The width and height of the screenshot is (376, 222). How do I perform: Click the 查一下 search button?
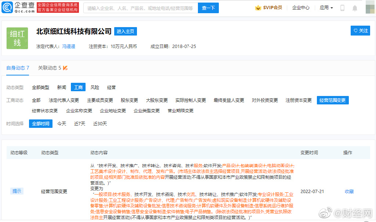click(208, 8)
